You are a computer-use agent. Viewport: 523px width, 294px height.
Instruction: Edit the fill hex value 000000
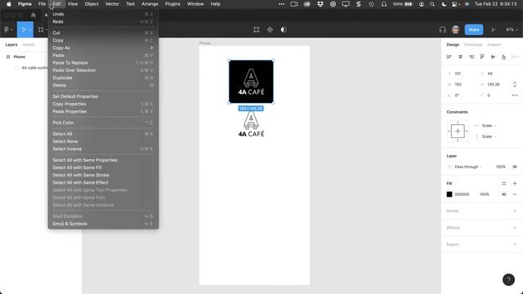462,194
